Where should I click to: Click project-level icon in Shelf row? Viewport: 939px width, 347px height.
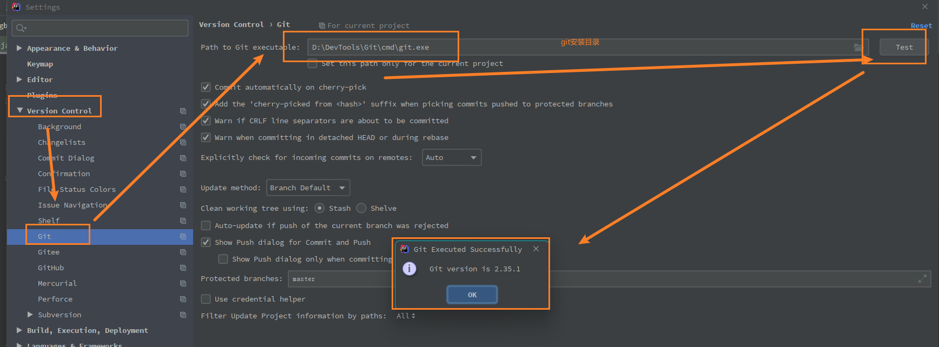click(x=183, y=221)
